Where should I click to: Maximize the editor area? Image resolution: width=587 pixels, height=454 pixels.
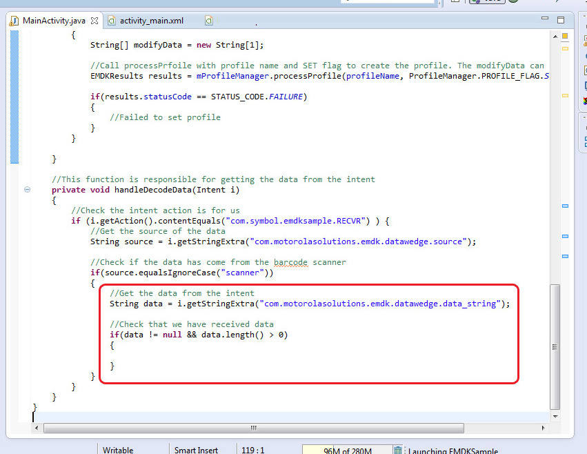[561, 20]
